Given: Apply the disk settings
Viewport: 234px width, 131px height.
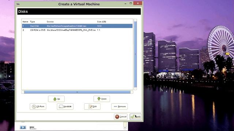Looking at the screenshot, I should coord(136,117).
